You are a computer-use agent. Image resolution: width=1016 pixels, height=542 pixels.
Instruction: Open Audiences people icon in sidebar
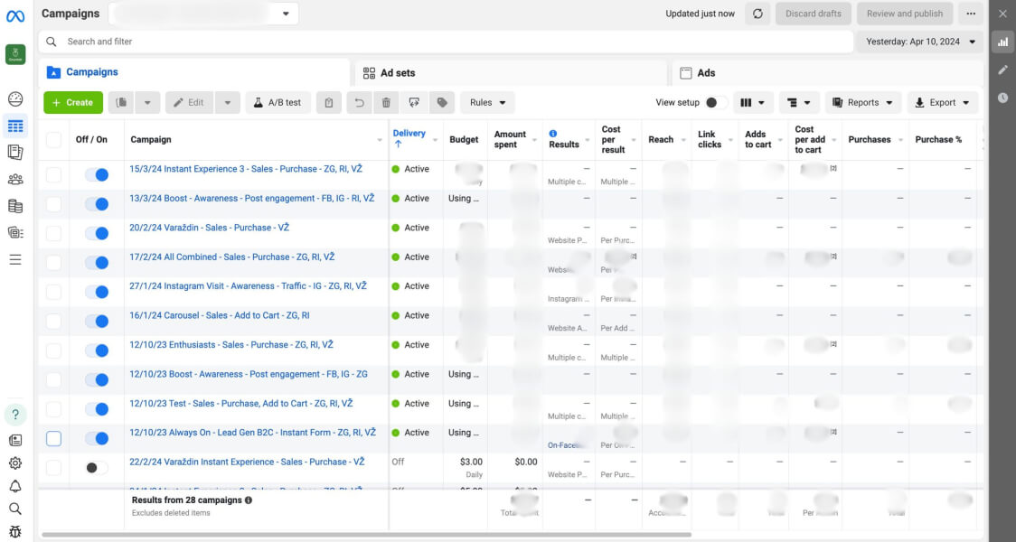click(x=15, y=180)
